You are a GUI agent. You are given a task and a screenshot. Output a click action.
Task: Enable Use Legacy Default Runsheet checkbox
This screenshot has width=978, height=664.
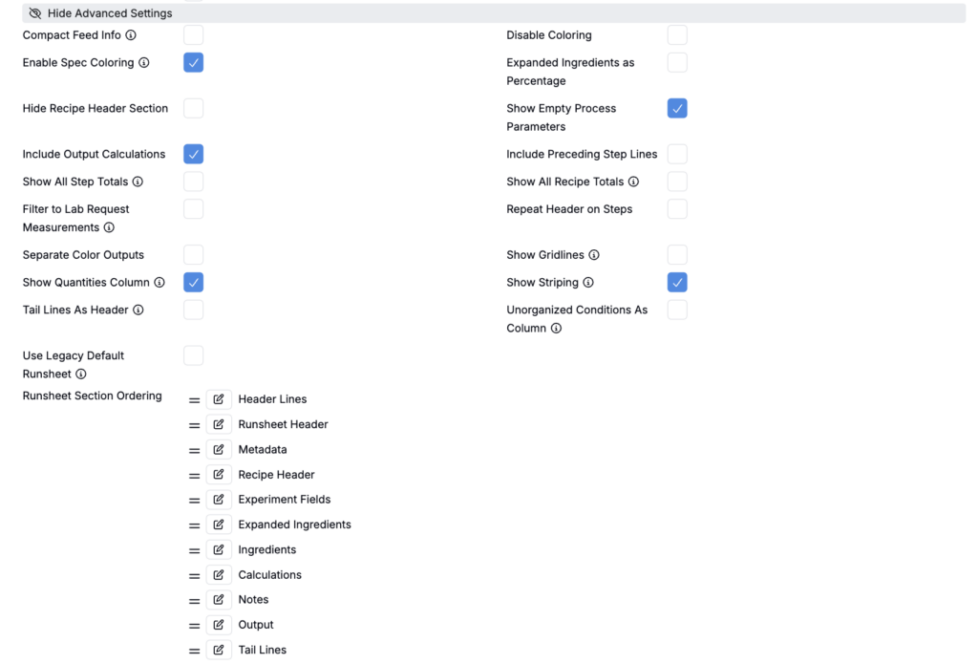(193, 356)
